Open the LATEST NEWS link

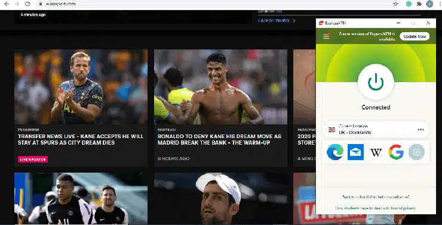274,20
